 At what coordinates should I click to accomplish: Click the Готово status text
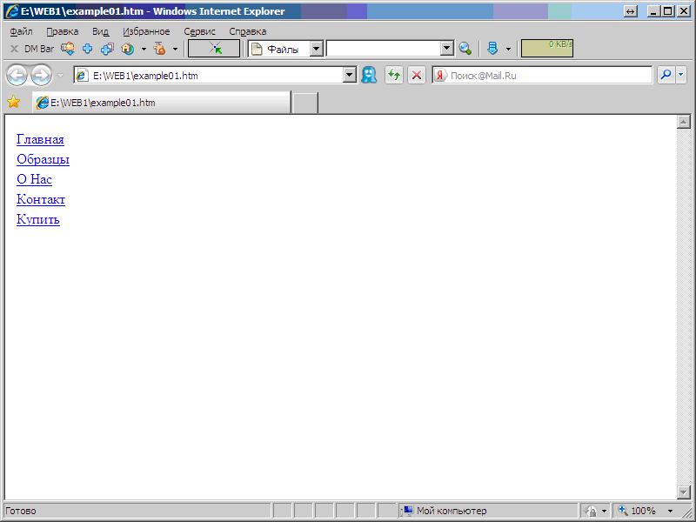(x=20, y=511)
